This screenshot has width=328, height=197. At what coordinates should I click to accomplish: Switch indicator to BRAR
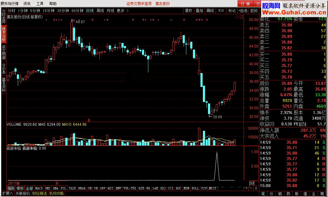click(x=82, y=188)
